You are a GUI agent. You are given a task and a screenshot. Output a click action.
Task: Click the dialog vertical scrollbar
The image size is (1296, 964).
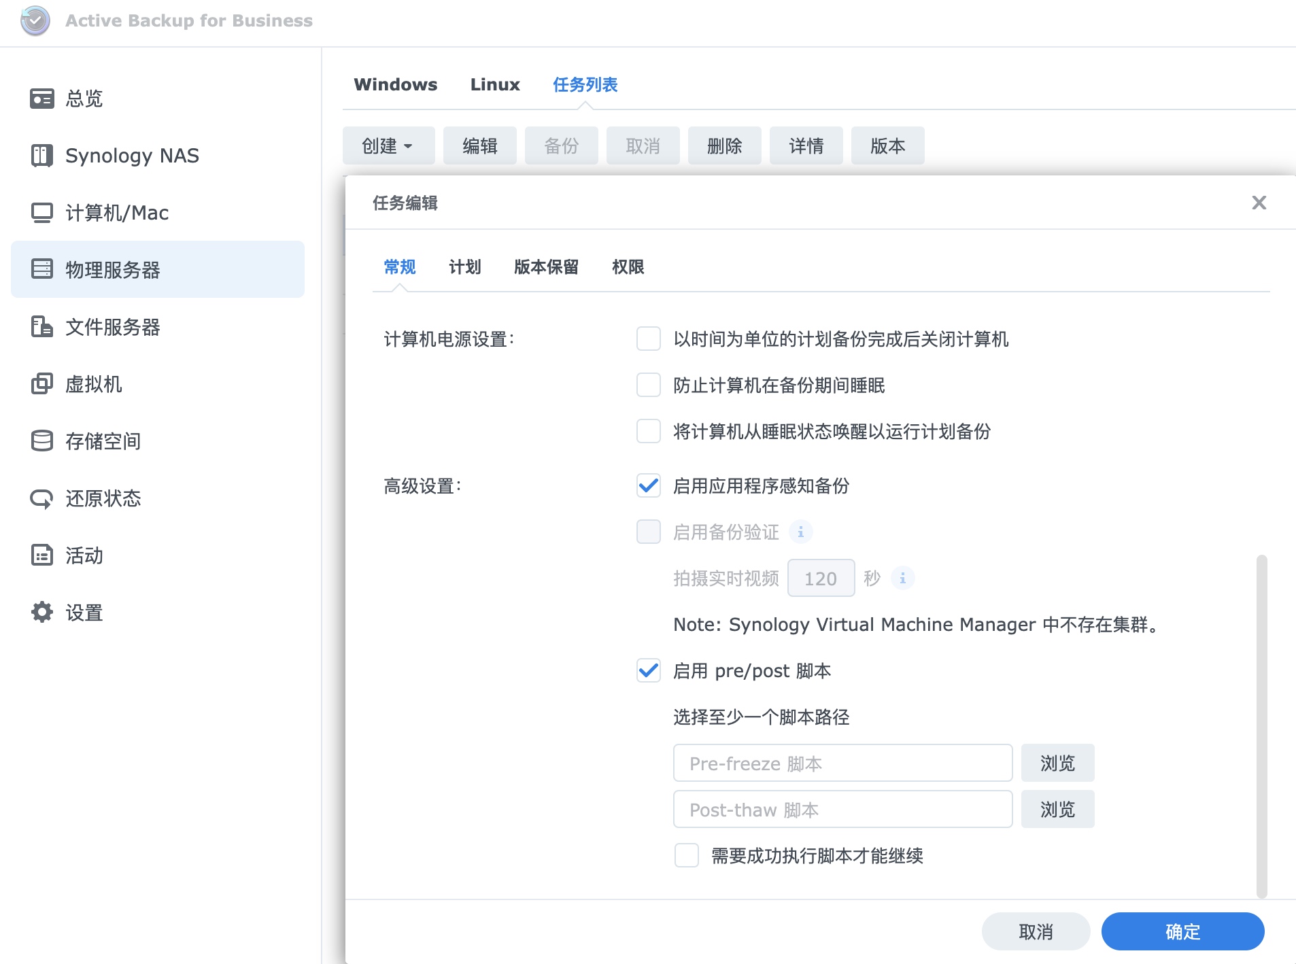click(x=1262, y=726)
